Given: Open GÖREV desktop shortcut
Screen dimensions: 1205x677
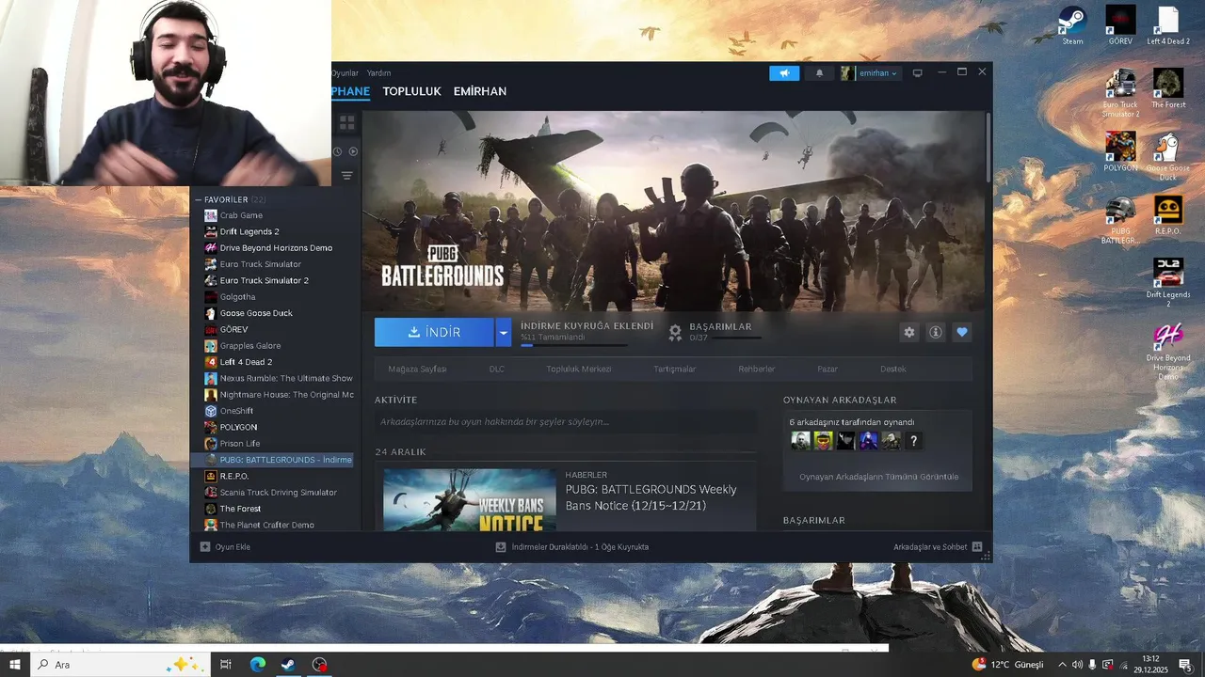Looking at the screenshot, I should 1120,24.
